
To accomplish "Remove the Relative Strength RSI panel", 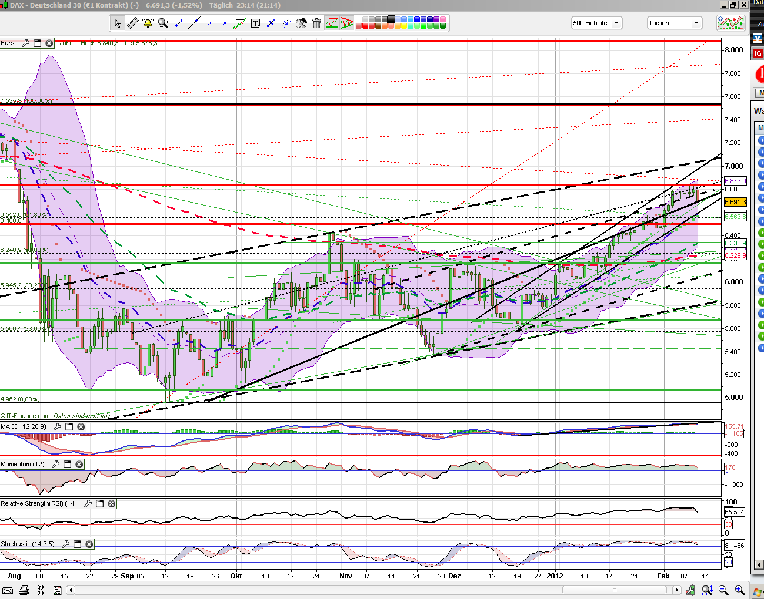I will pyautogui.click(x=112, y=503).
